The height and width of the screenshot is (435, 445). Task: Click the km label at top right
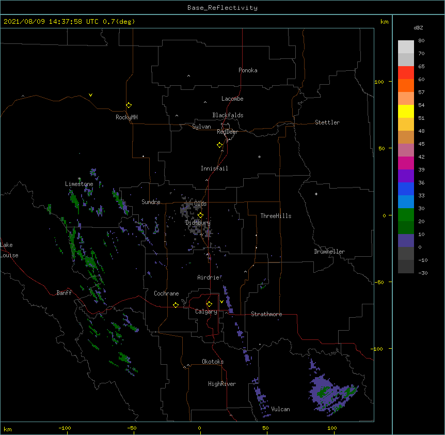(x=384, y=22)
